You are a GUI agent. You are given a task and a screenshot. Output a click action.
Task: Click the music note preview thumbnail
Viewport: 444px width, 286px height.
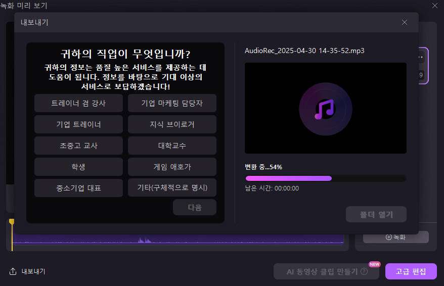(x=326, y=108)
